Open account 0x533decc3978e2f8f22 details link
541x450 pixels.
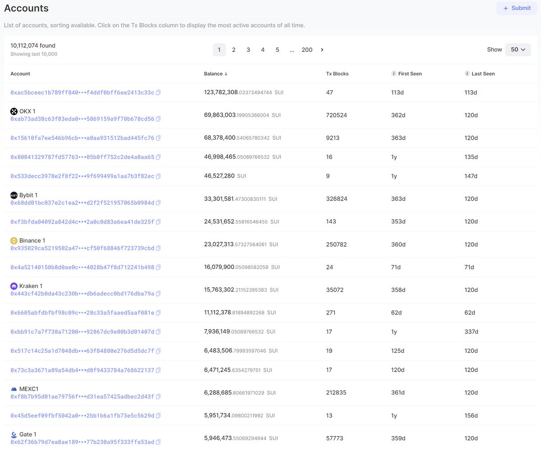click(x=82, y=176)
